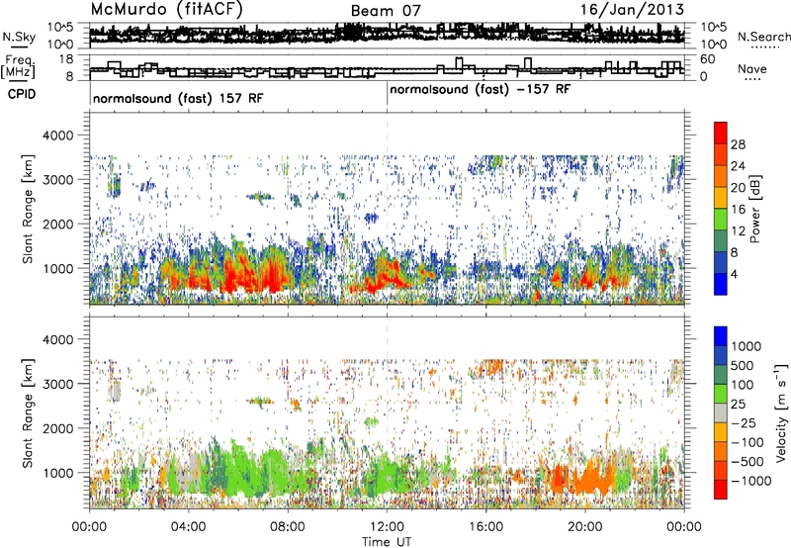The height and width of the screenshot is (548, 791).
Task: Click the "04:00" time tick label
Action: click(188, 527)
